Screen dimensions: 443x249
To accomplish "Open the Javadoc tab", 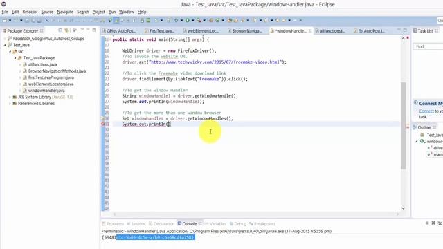I will [136, 223].
